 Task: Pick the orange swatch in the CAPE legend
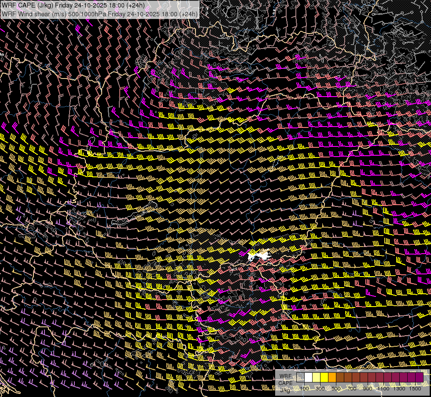click(332, 378)
